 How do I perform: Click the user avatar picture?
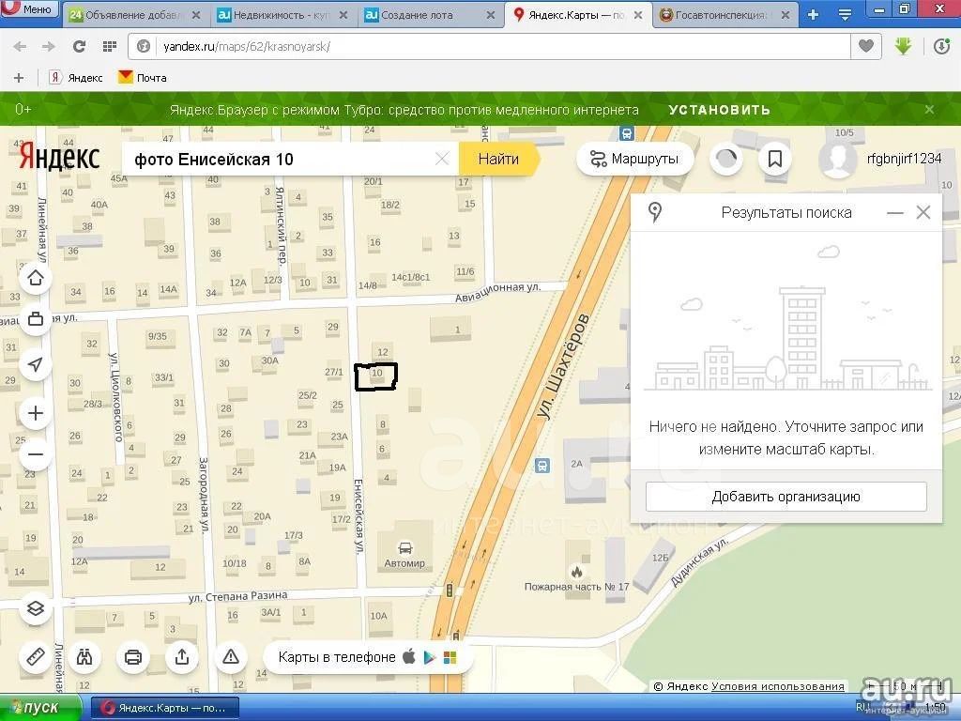[x=837, y=159]
